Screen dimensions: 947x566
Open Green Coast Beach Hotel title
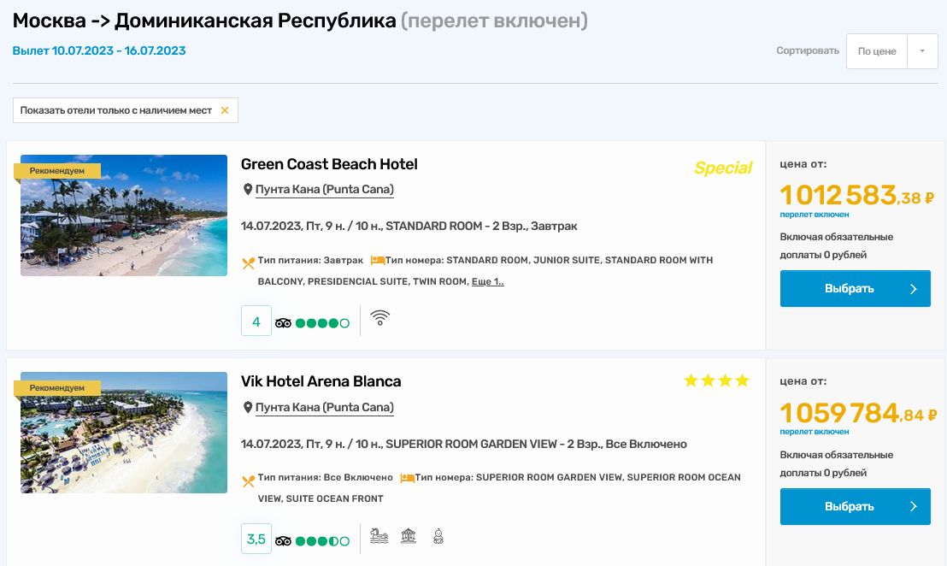329,164
